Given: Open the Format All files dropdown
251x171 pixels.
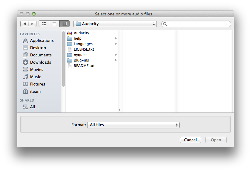Looking at the screenshot, I should 133,125.
